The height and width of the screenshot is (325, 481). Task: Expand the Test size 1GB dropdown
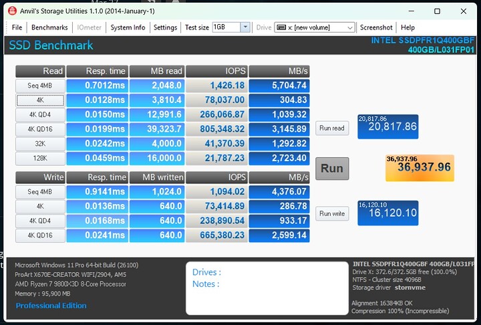tap(245, 27)
